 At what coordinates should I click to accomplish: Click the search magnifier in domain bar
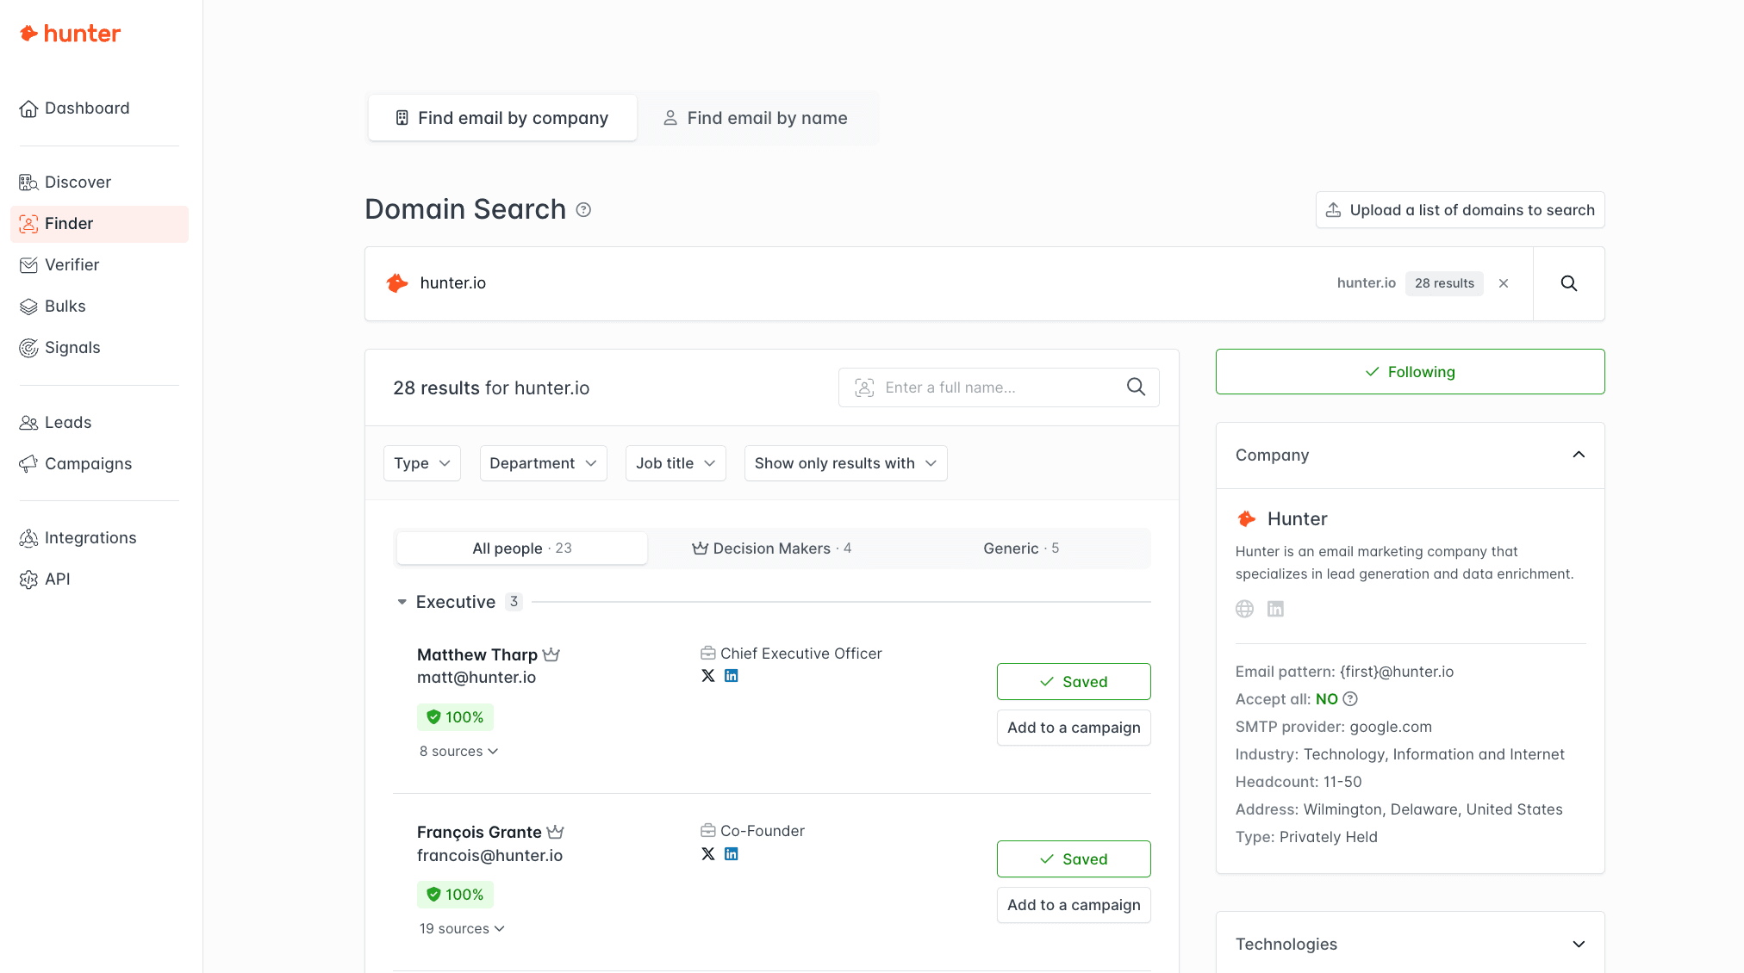[1568, 283]
